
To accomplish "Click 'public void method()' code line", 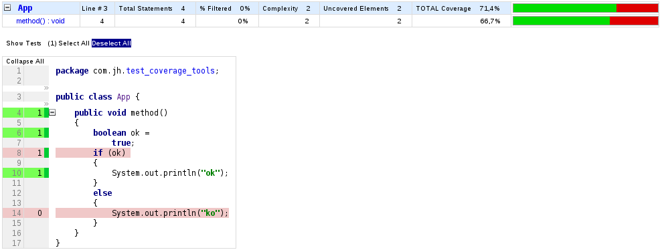I will pos(121,112).
